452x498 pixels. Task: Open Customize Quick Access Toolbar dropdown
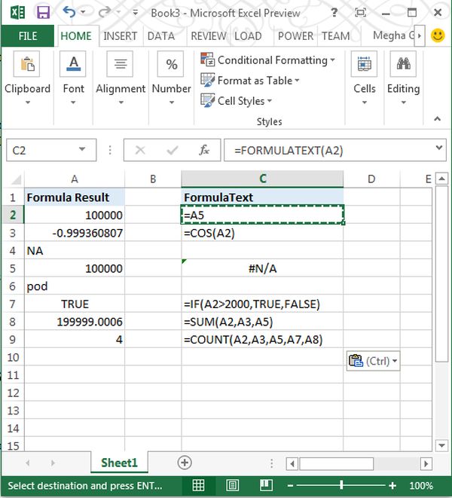(136, 13)
